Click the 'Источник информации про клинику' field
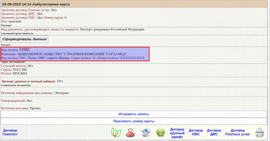 coord(27,93)
